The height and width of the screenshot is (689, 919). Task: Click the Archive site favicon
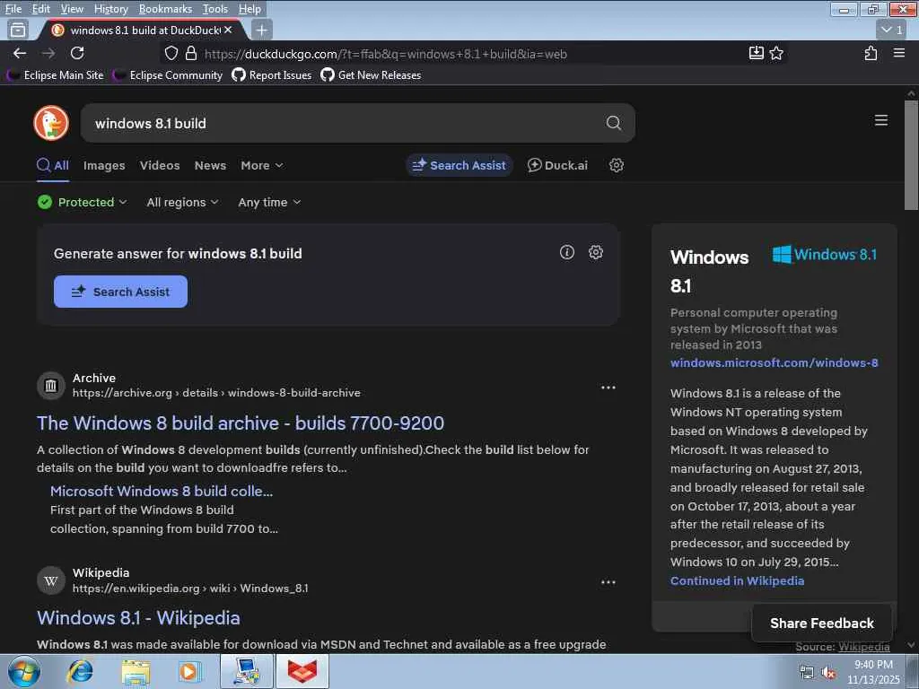click(51, 386)
